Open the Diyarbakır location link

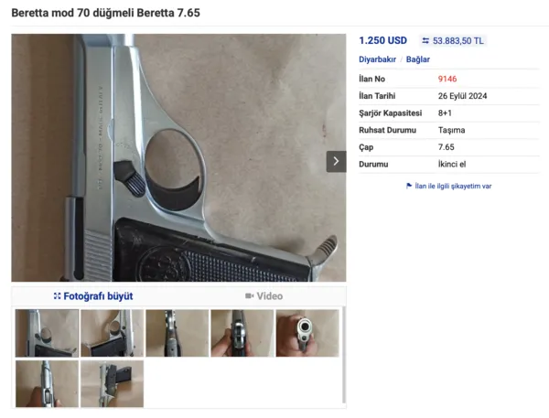click(377, 59)
